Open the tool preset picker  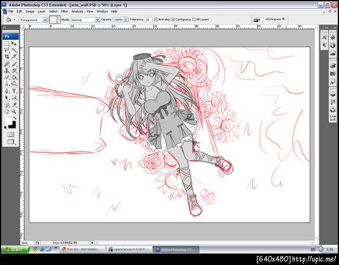[x=10, y=20]
